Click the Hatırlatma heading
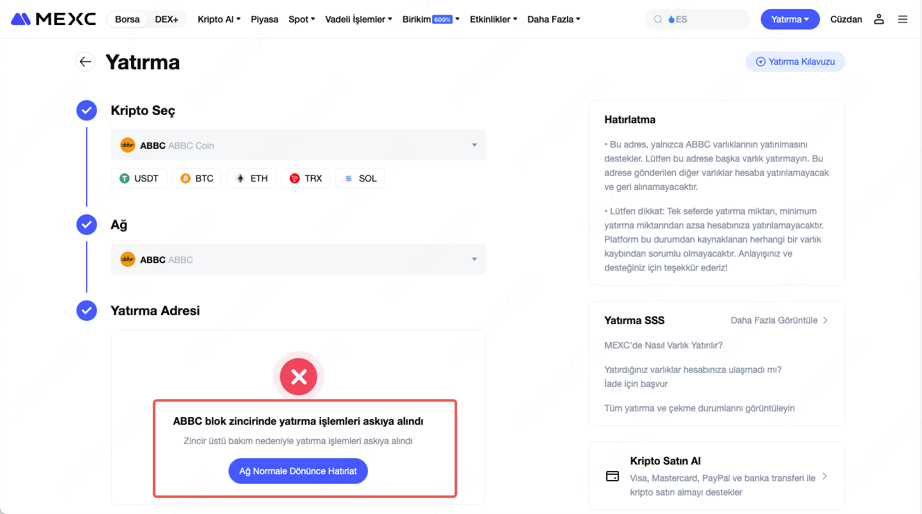 click(x=630, y=119)
